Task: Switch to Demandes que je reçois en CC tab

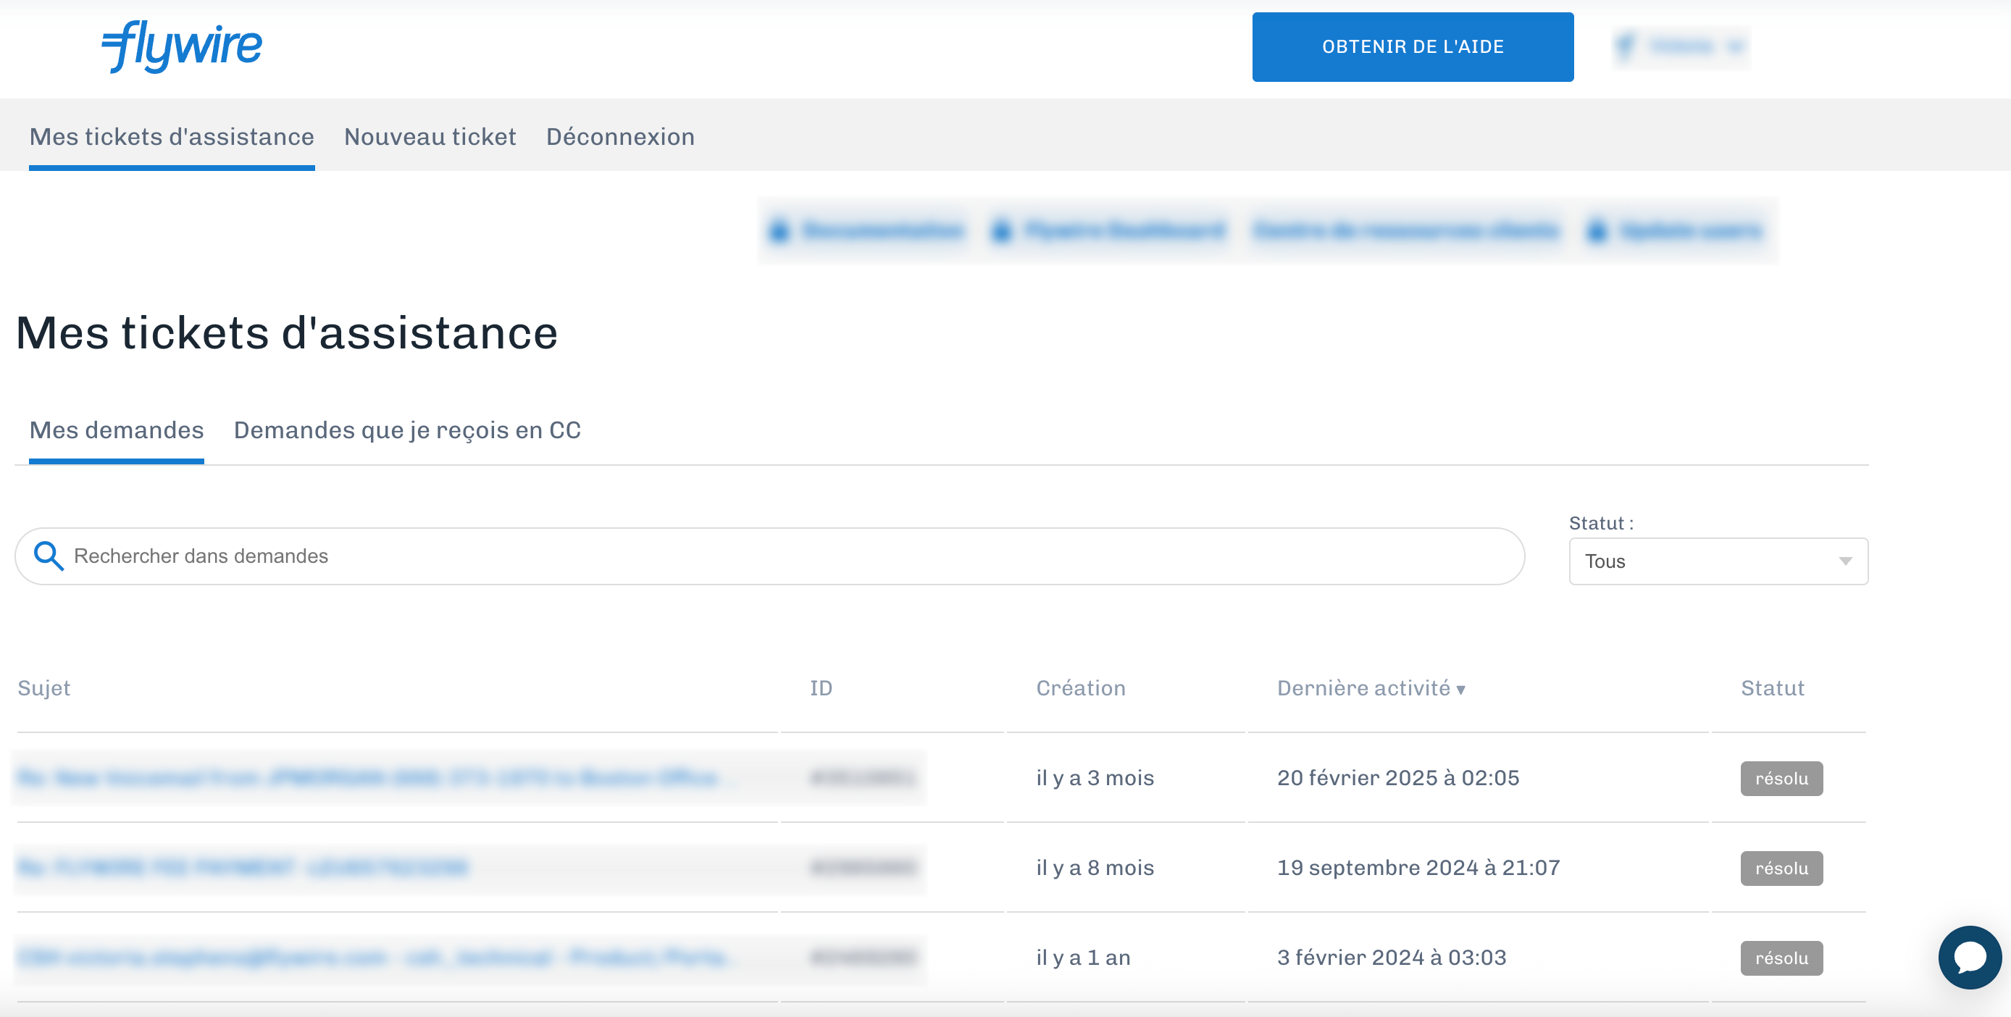Action: (406, 430)
